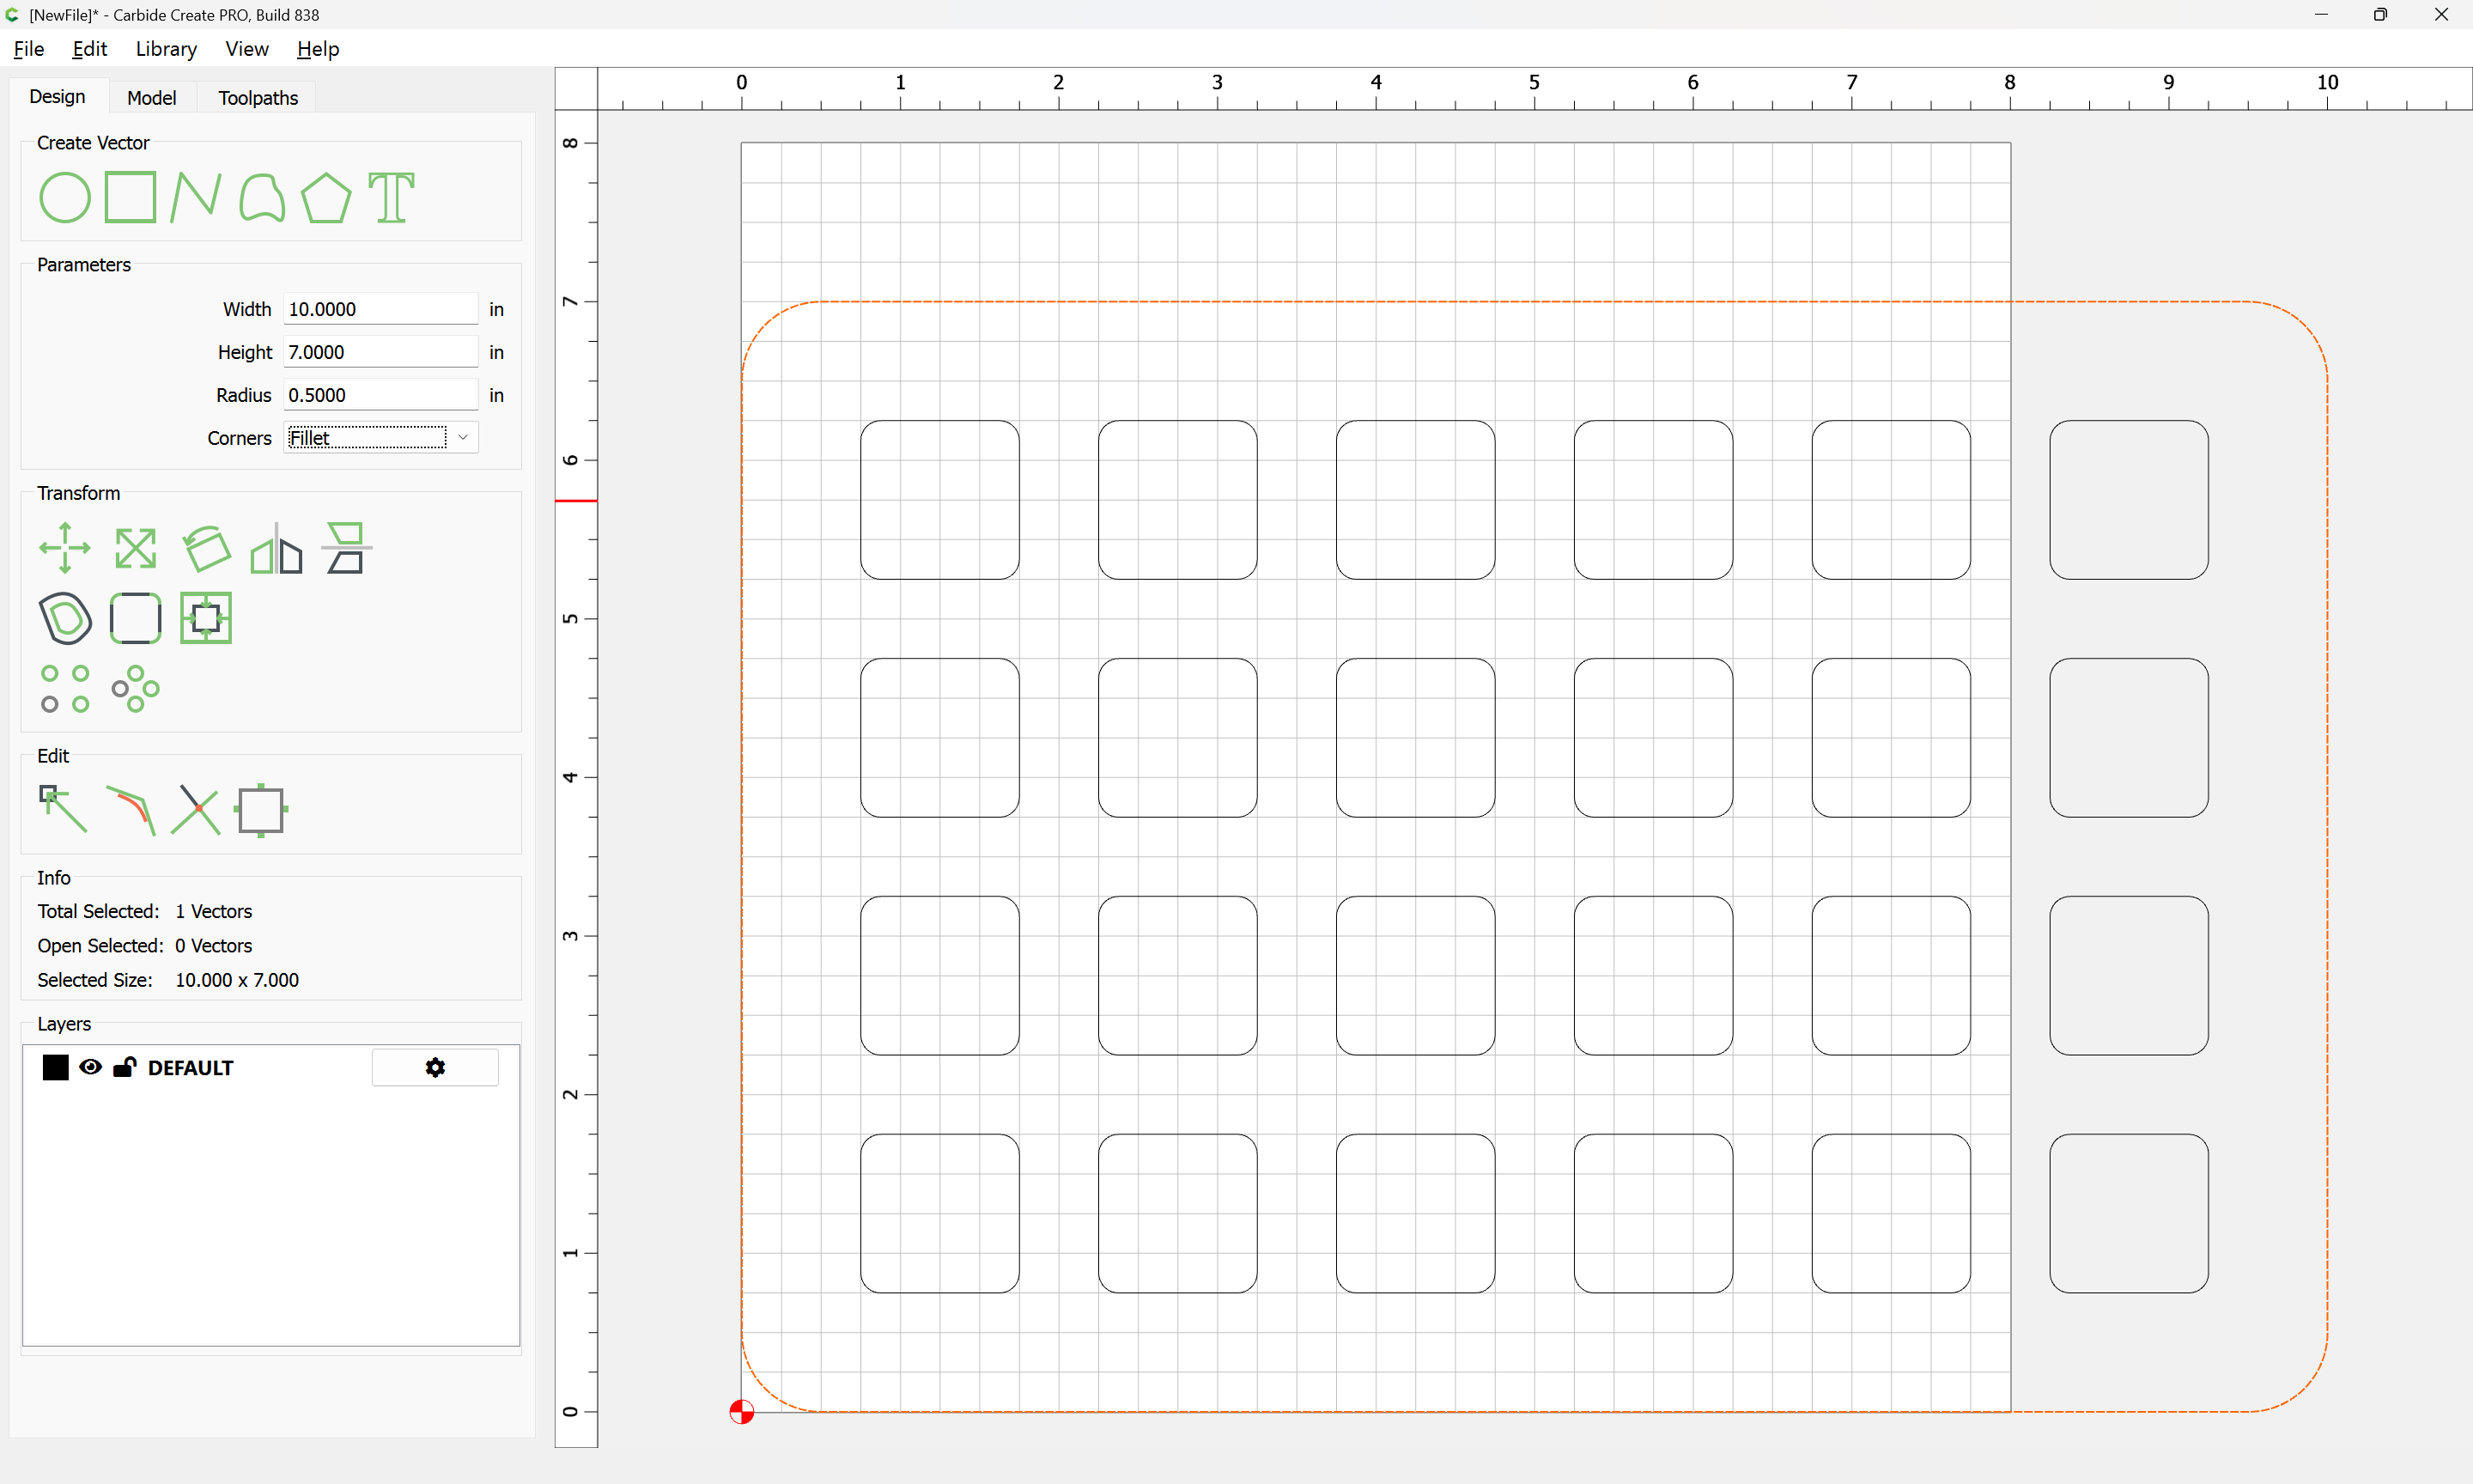Click the square with handles edit icon
The height and width of the screenshot is (1484, 2473).
point(262,810)
